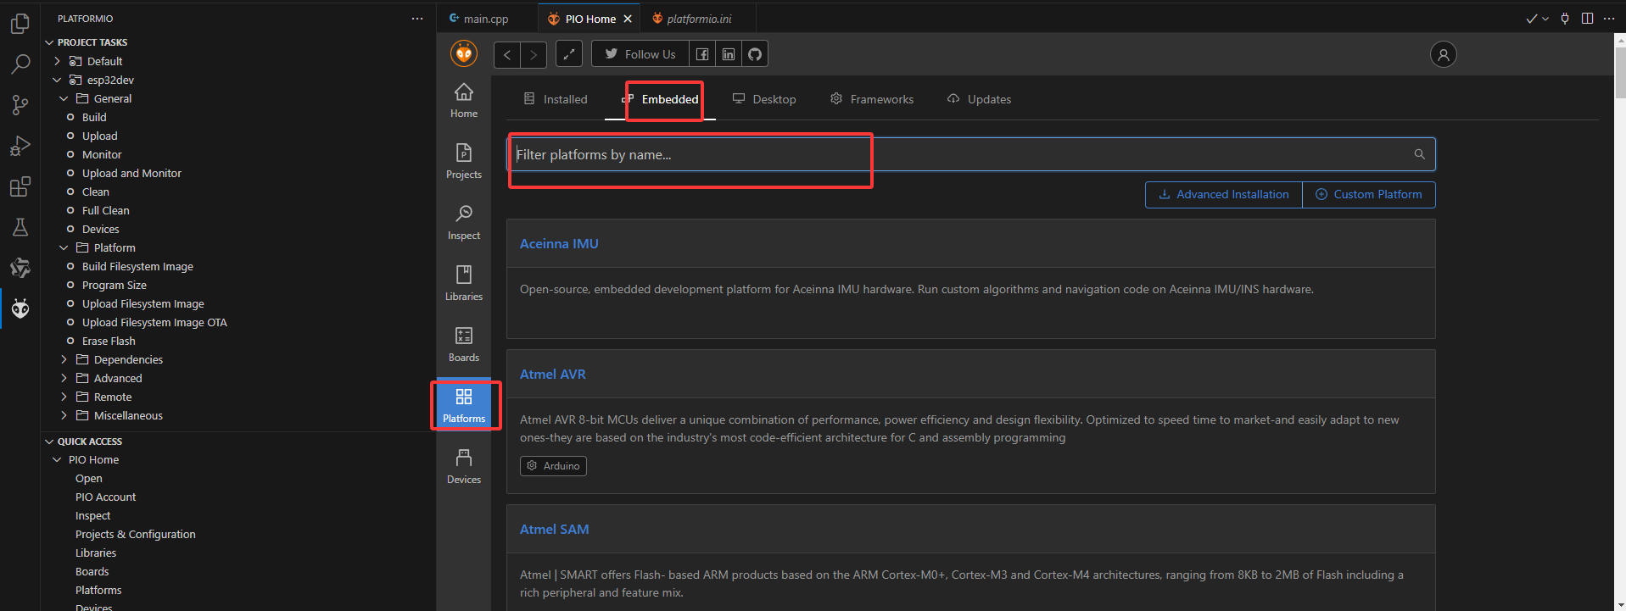The width and height of the screenshot is (1626, 611).
Task: Collapse the PROJECT TASKS section
Action: click(49, 42)
